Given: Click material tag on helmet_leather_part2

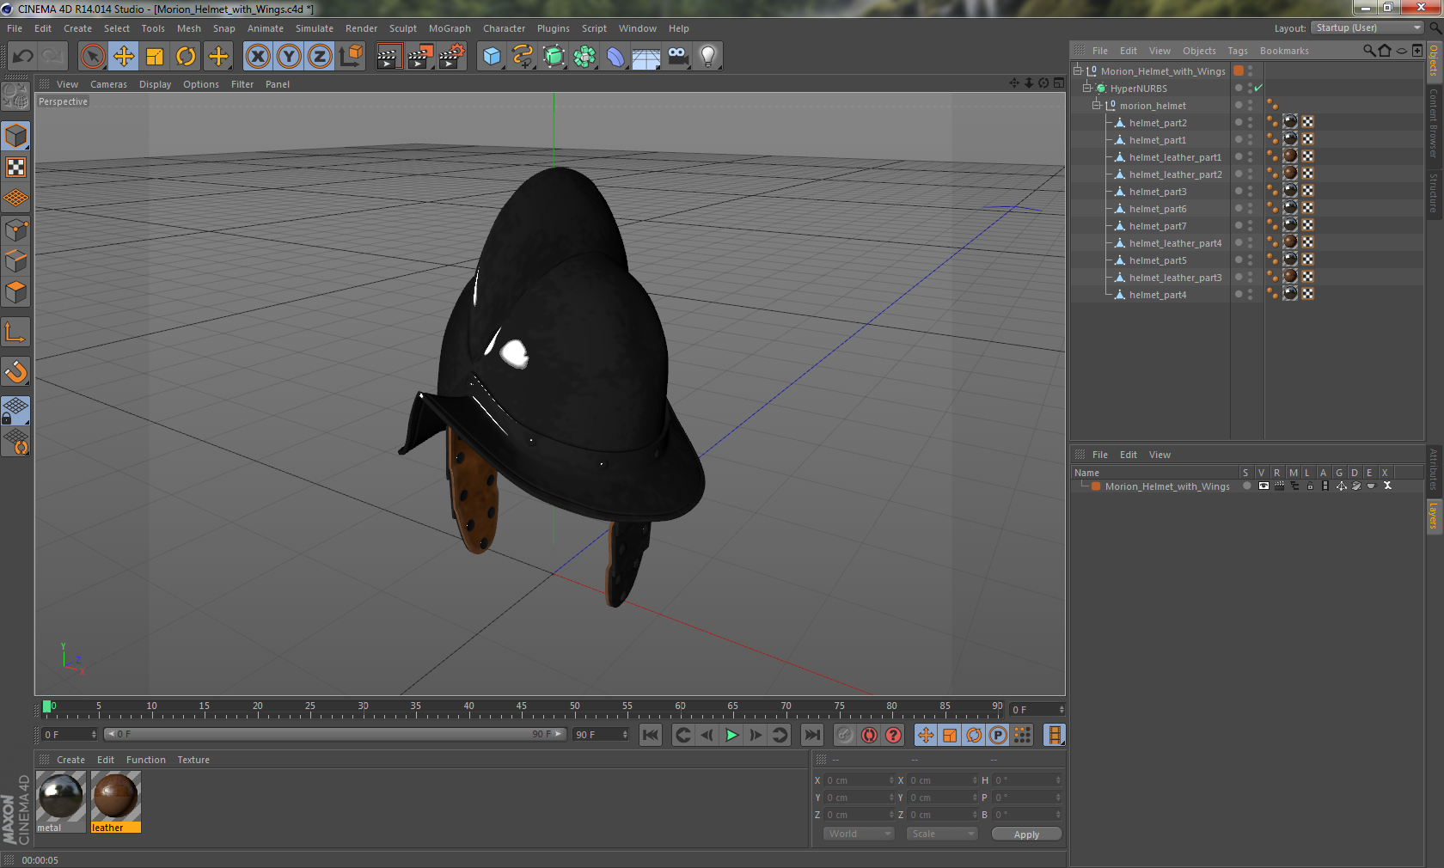Looking at the screenshot, I should pyautogui.click(x=1290, y=174).
